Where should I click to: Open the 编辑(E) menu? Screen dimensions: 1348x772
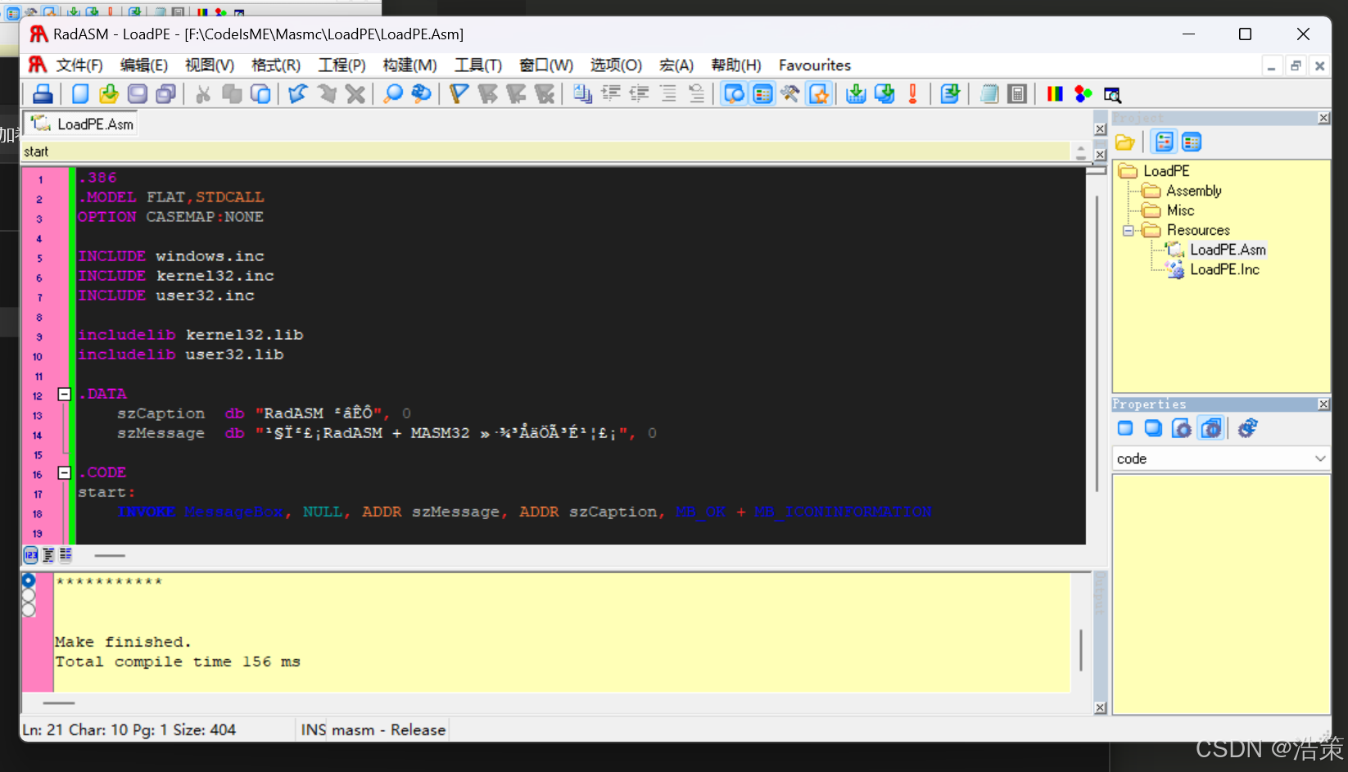pyautogui.click(x=143, y=65)
